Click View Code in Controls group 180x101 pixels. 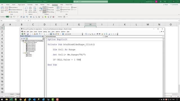coord(50,10)
